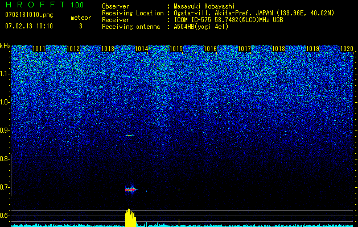This screenshot has width=358, height=227.
Task: Click the 1015 time marker
Action: [x=176, y=49]
